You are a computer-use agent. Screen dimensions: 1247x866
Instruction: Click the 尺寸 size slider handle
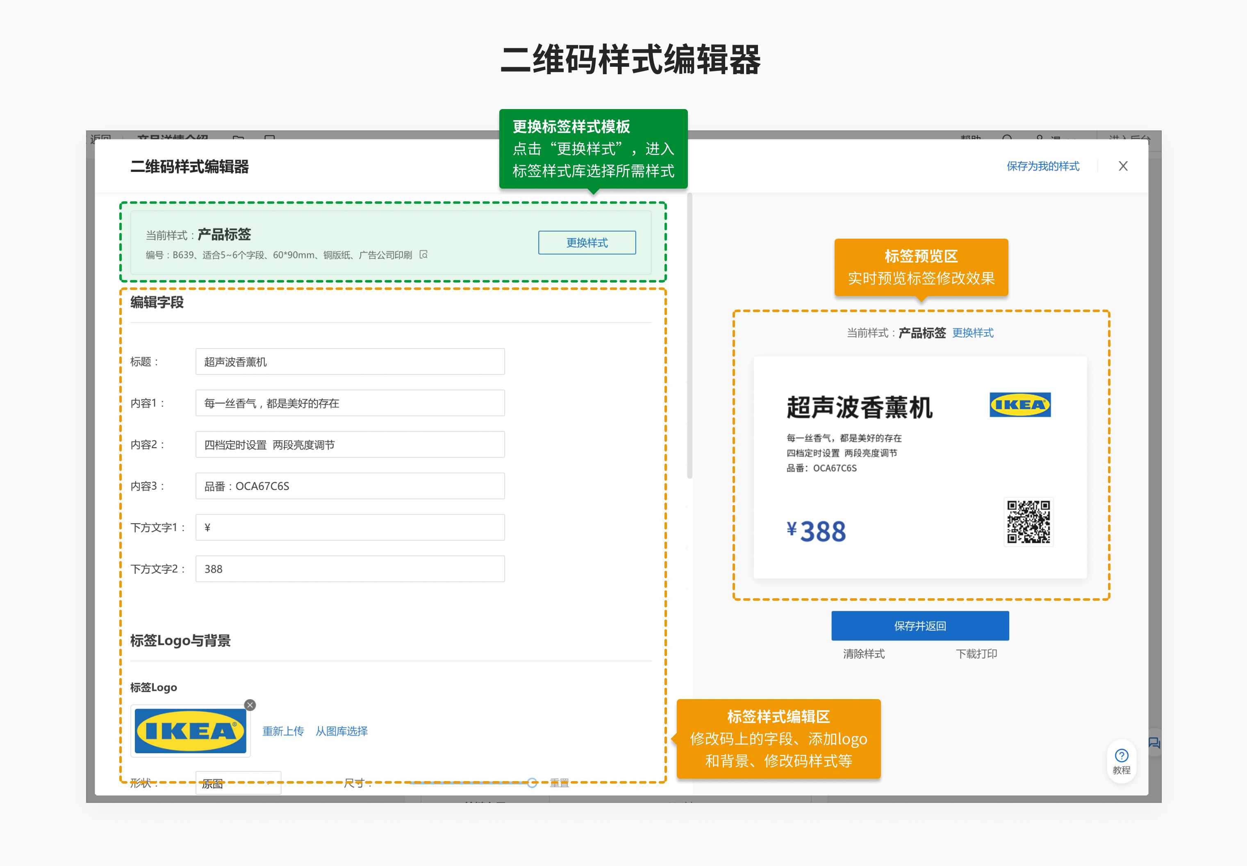(532, 782)
